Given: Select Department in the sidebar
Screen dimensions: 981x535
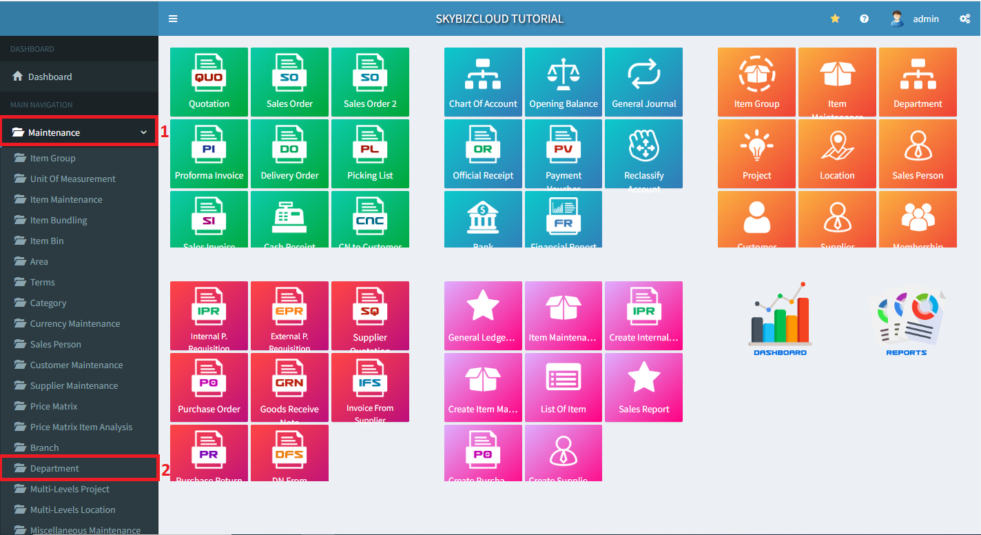Looking at the screenshot, I should tap(54, 468).
